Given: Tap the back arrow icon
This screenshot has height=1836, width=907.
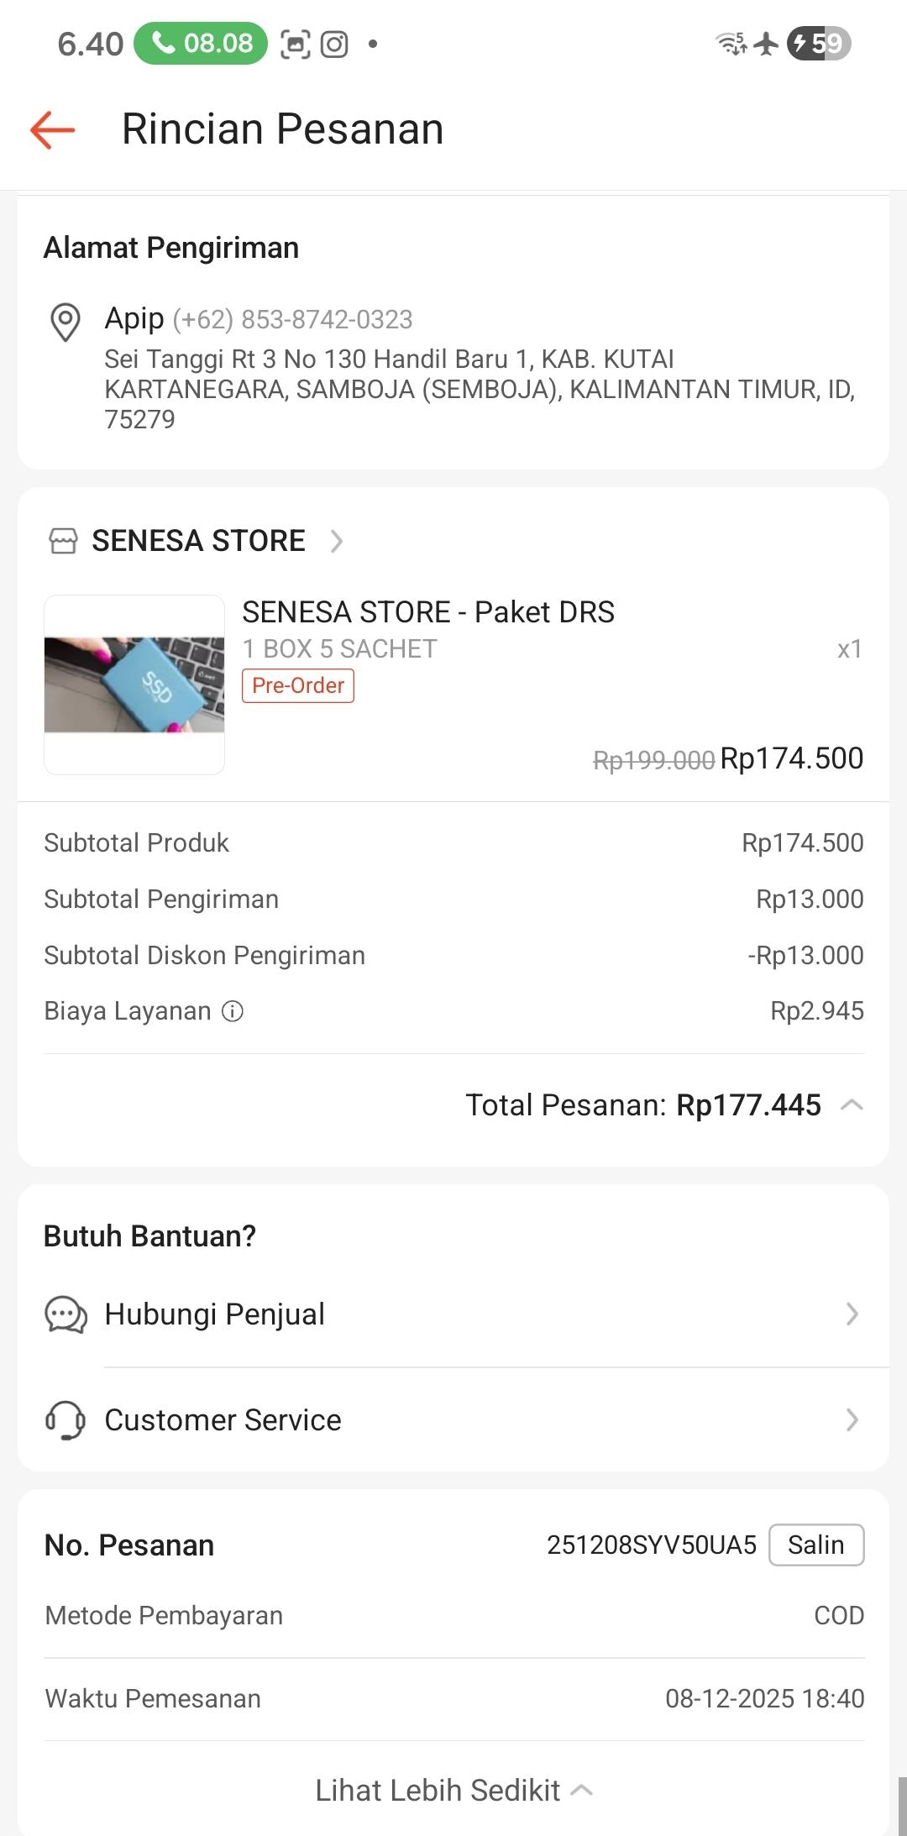Looking at the screenshot, I should pos(53,130).
